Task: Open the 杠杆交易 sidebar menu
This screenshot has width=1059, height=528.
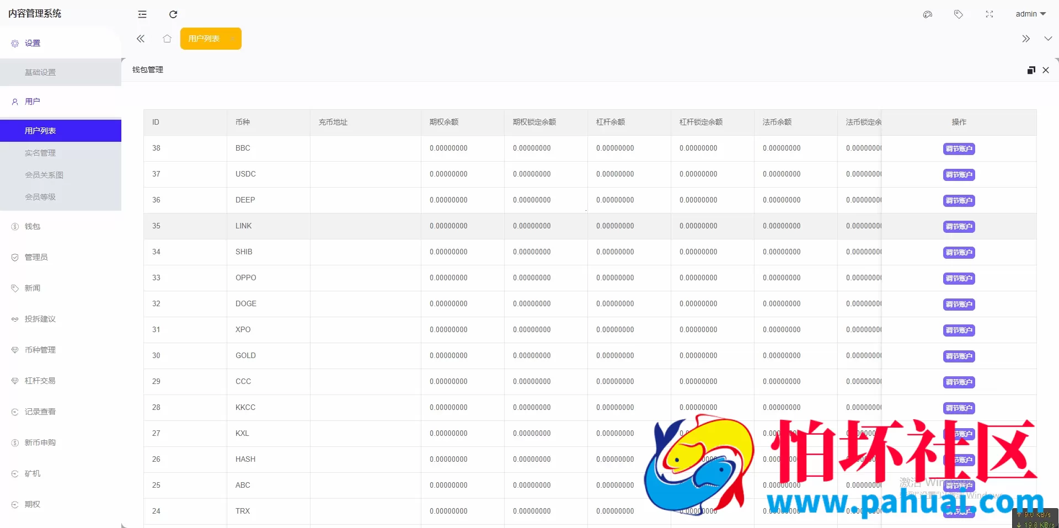Action: click(x=61, y=381)
